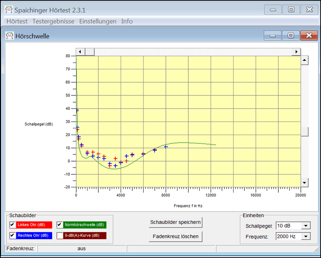Toggle the Rechtes Ohr (dB) checkbox
This screenshot has height=258, width=321.
12,235
